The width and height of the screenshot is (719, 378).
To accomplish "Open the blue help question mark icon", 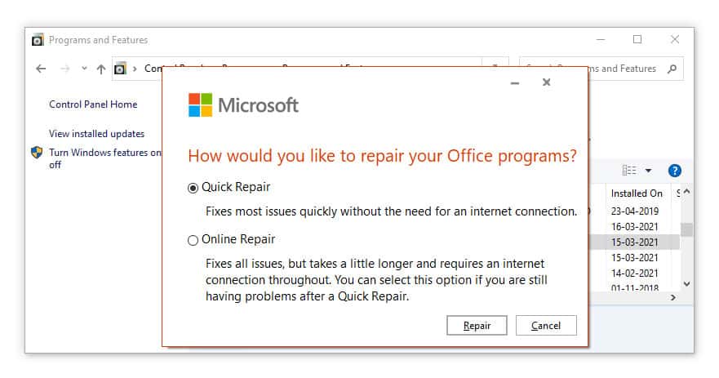I will coord(674,171).
